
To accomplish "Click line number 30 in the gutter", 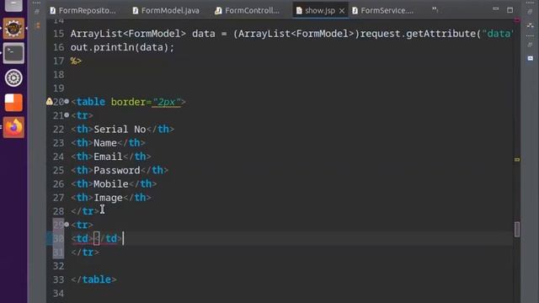I will (x=58, y=238).
